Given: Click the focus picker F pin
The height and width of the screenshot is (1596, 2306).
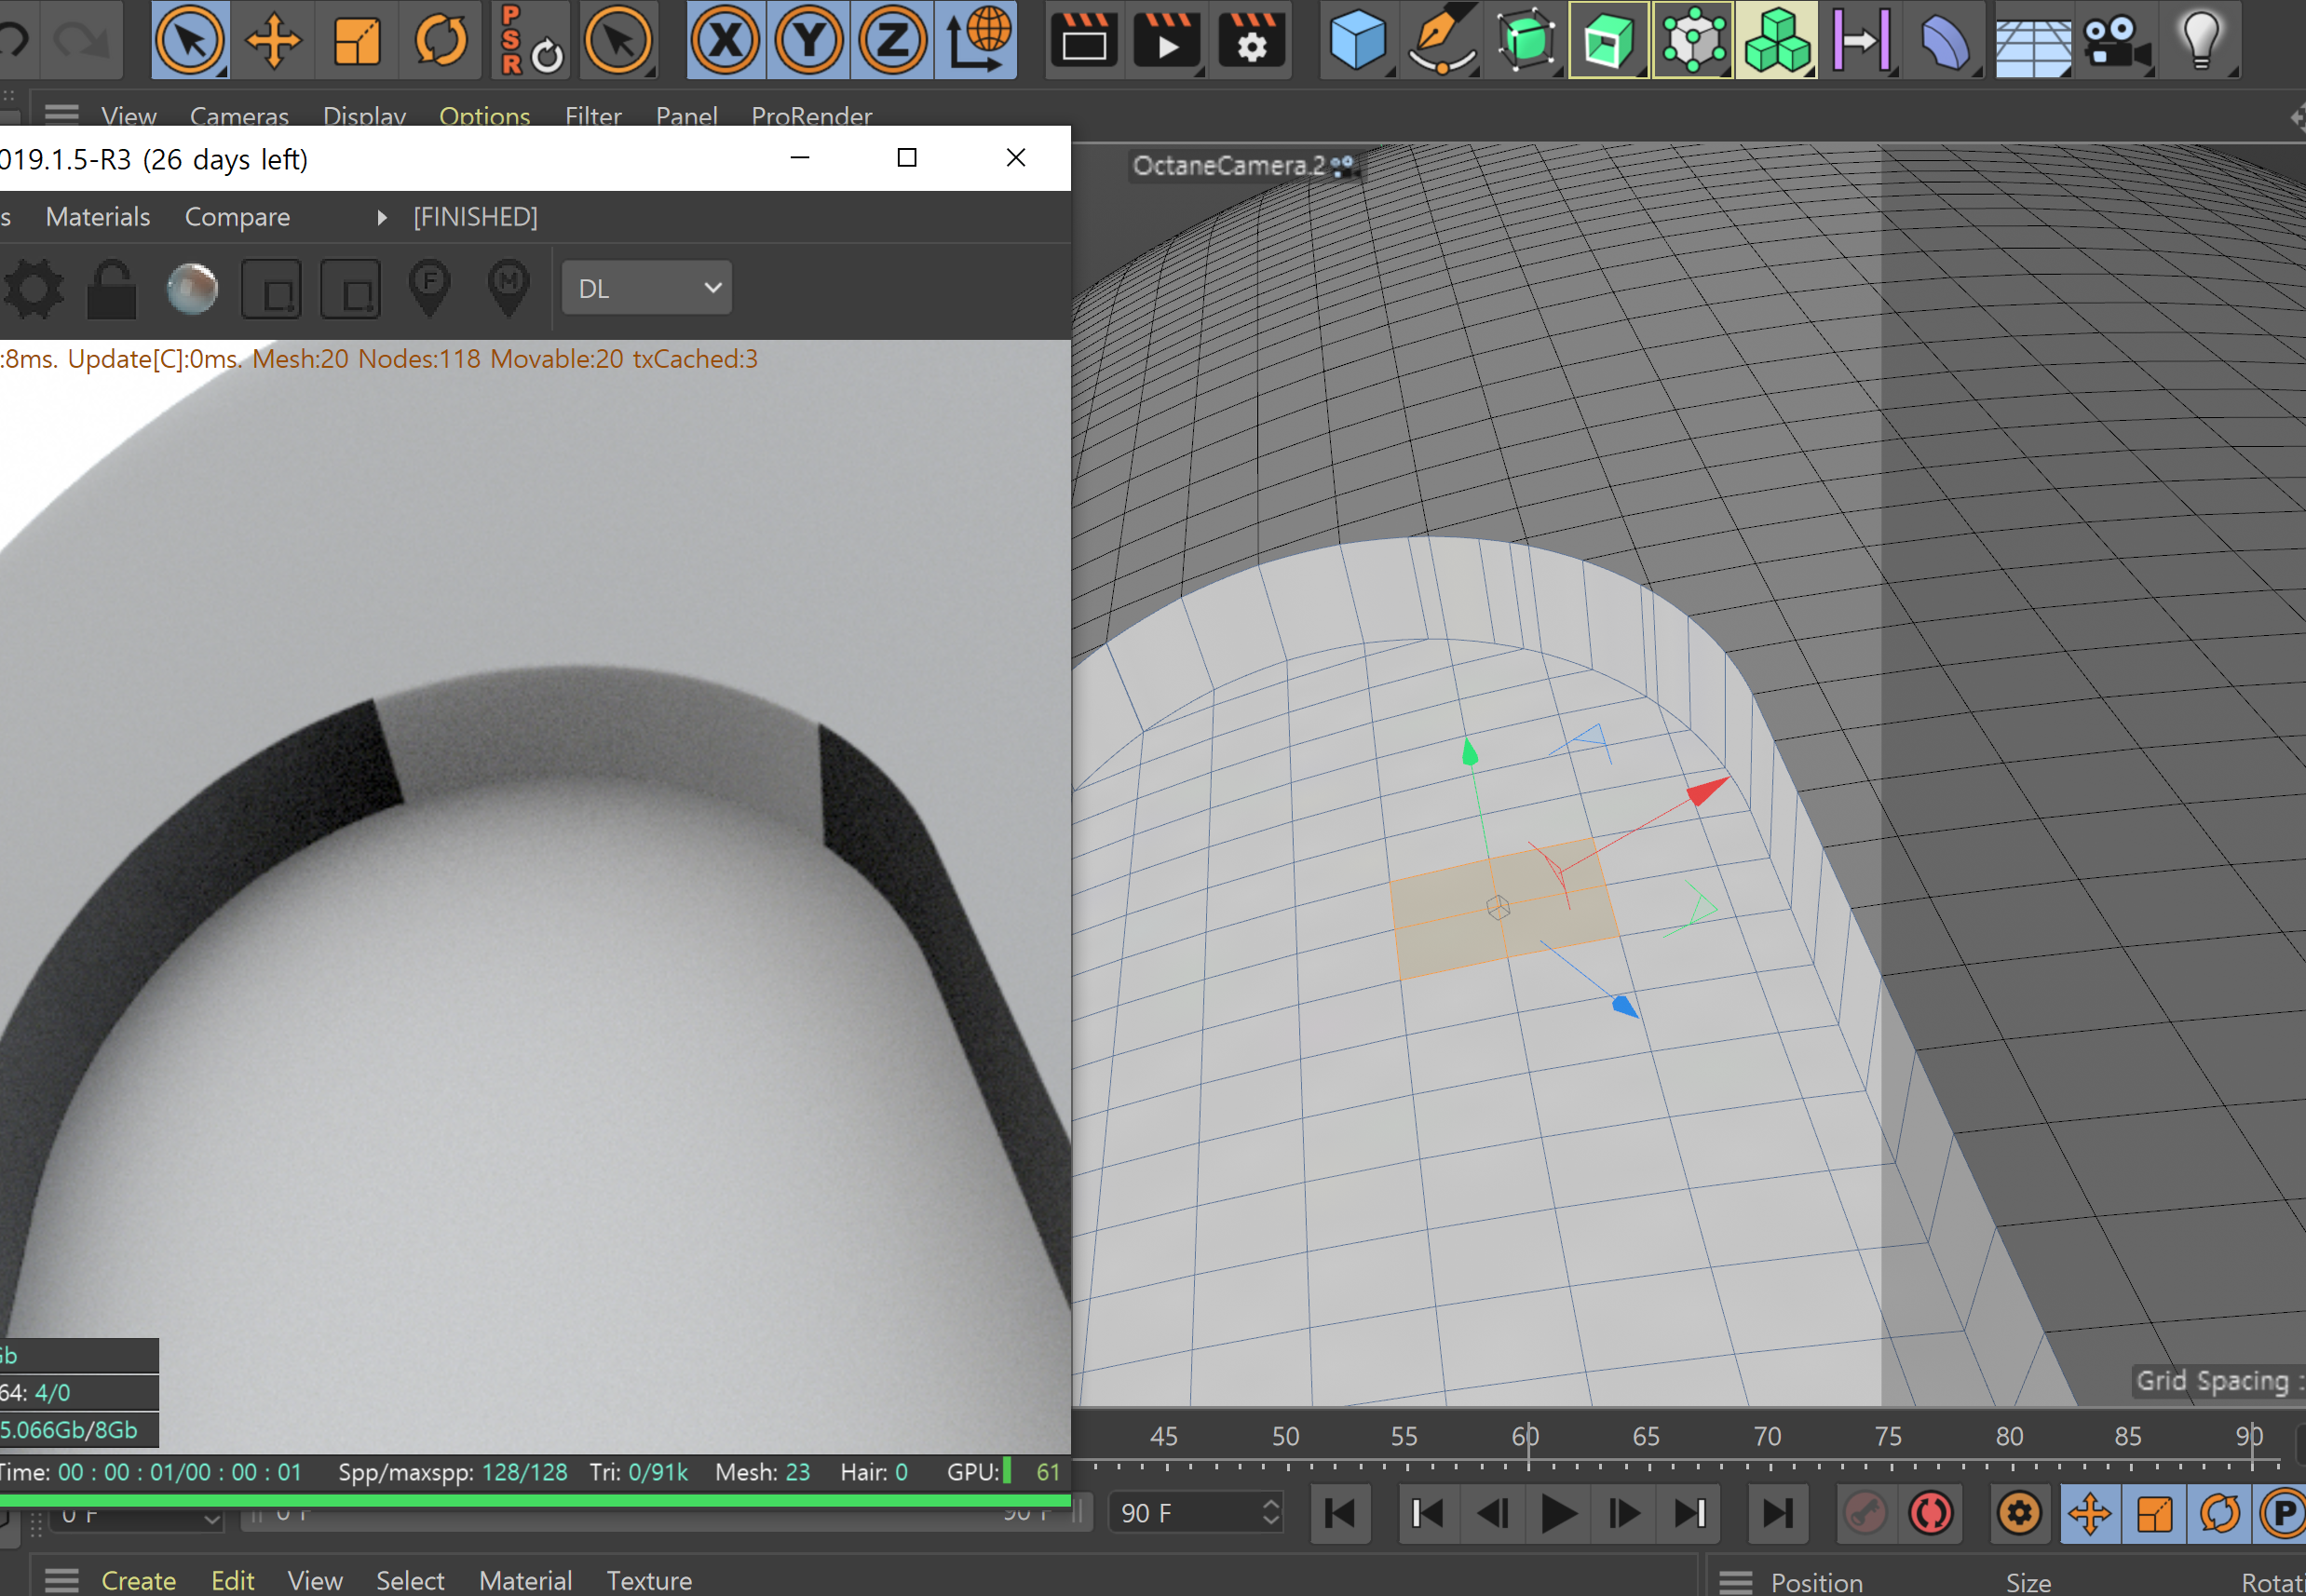Looking at the screenshot, I should [x=430, y=289].
